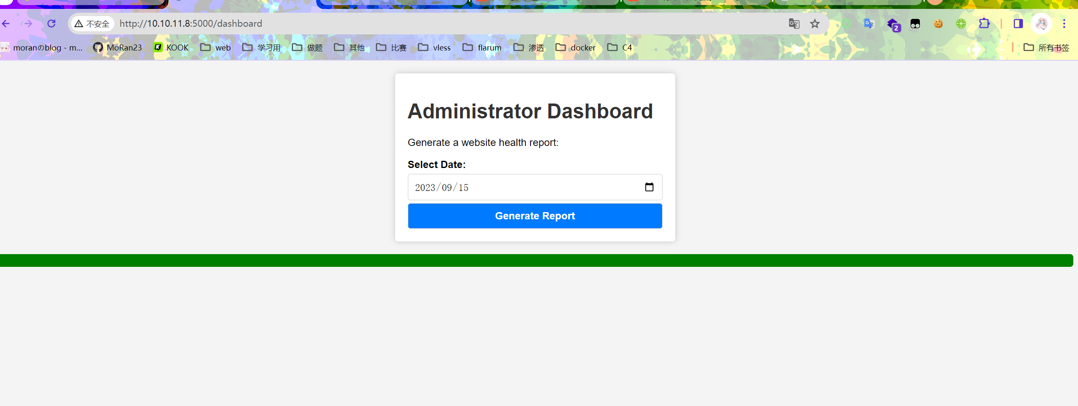Reload the dashboard page
This screenshot has width=1078, height=406.
(51, 24)
